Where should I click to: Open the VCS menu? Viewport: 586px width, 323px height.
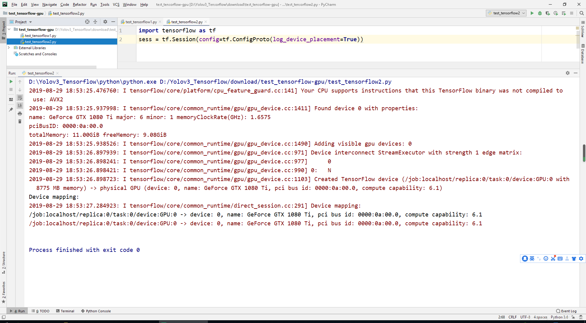click(116, 5)
